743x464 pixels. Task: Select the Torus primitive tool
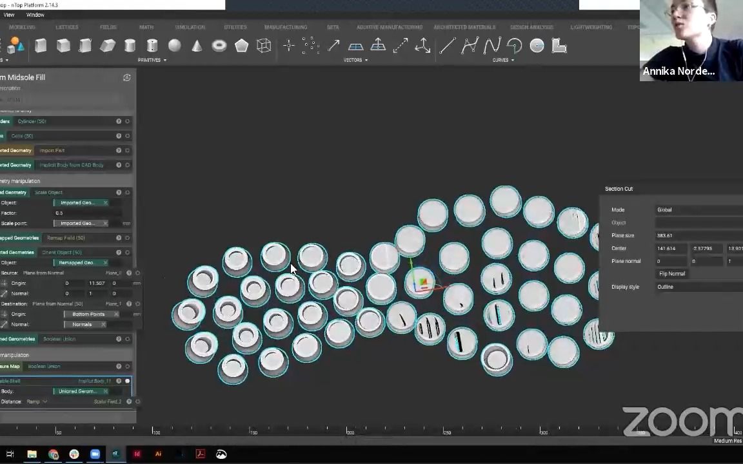point(219,45)
